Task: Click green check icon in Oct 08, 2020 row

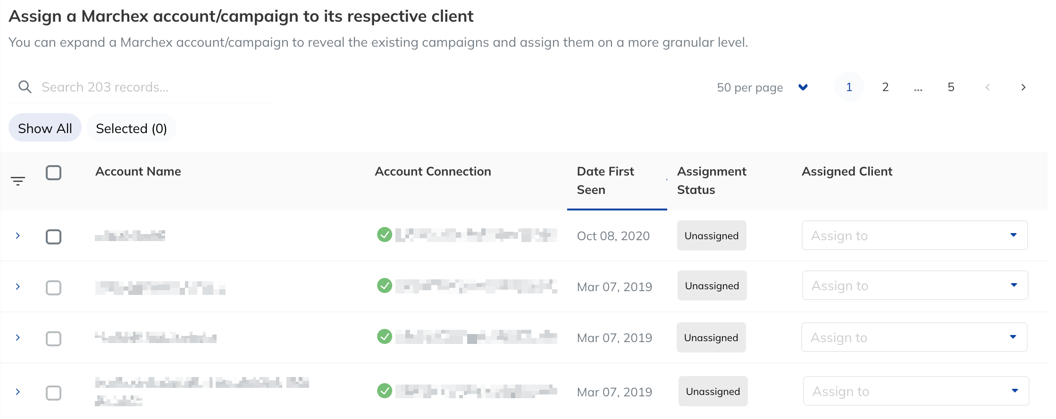Action: point(385,235)
